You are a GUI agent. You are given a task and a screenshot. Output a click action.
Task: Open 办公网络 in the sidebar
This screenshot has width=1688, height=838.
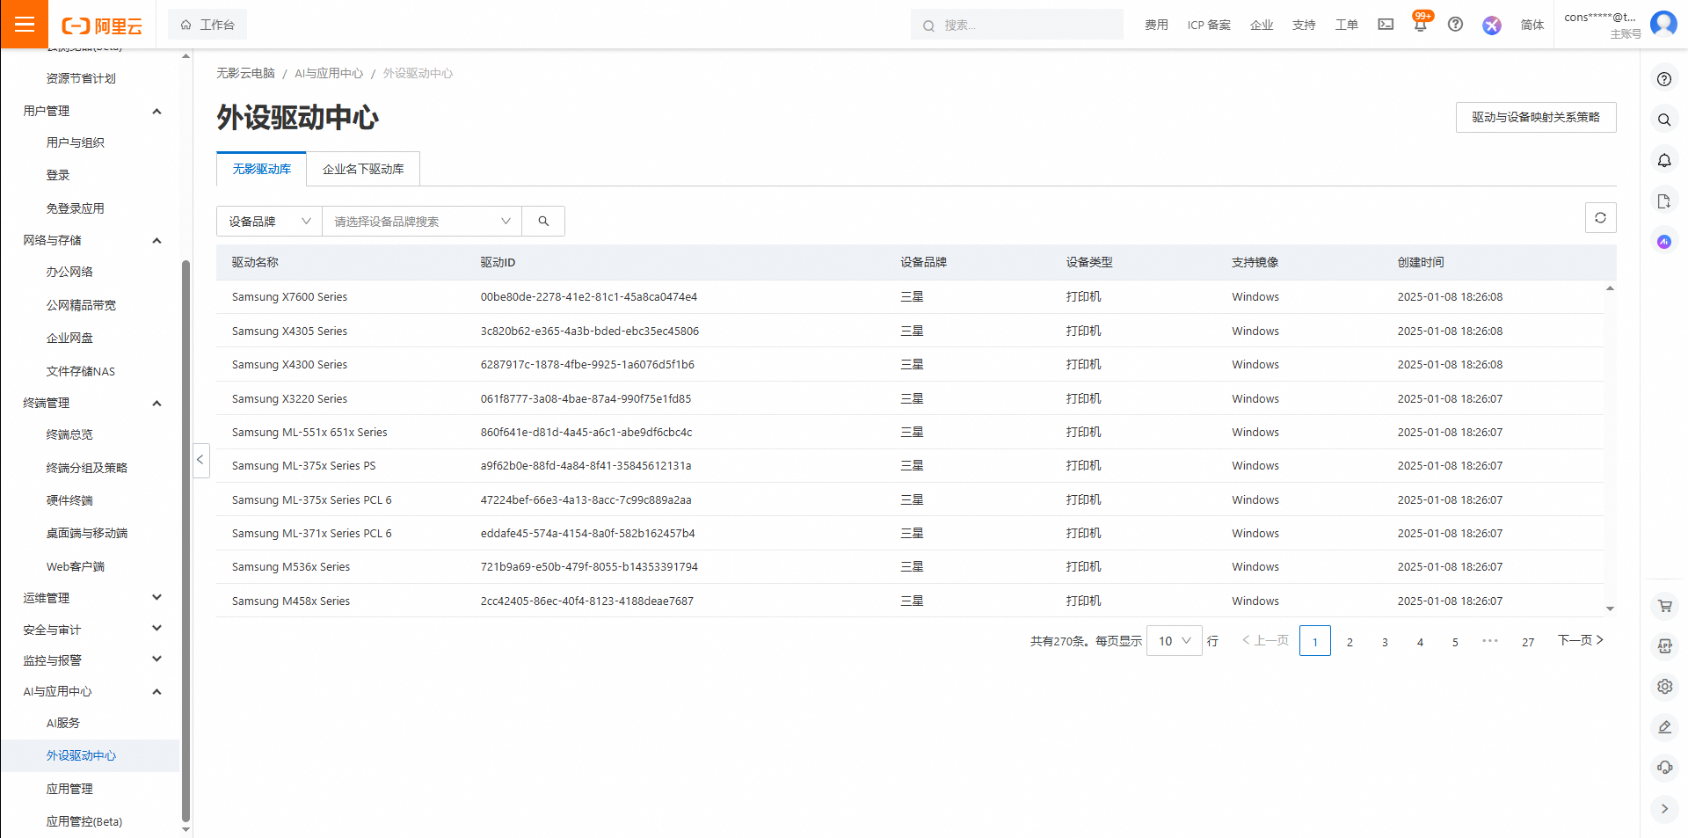[69, 272]
